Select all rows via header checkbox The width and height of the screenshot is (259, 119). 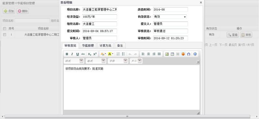[5, 29]
